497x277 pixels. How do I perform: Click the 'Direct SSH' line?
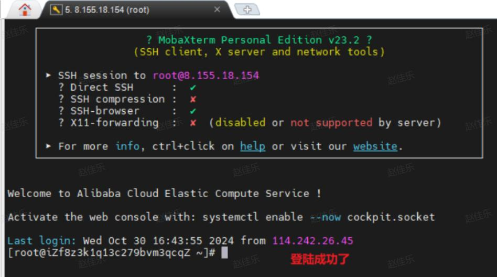(127, 87)
